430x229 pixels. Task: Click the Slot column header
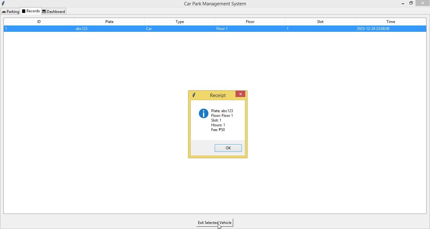click(x=320, y=22)
